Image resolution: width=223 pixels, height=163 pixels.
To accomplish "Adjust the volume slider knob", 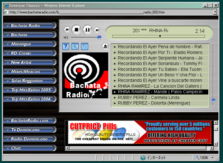I will pyautogui.click(x=99, y=37).
